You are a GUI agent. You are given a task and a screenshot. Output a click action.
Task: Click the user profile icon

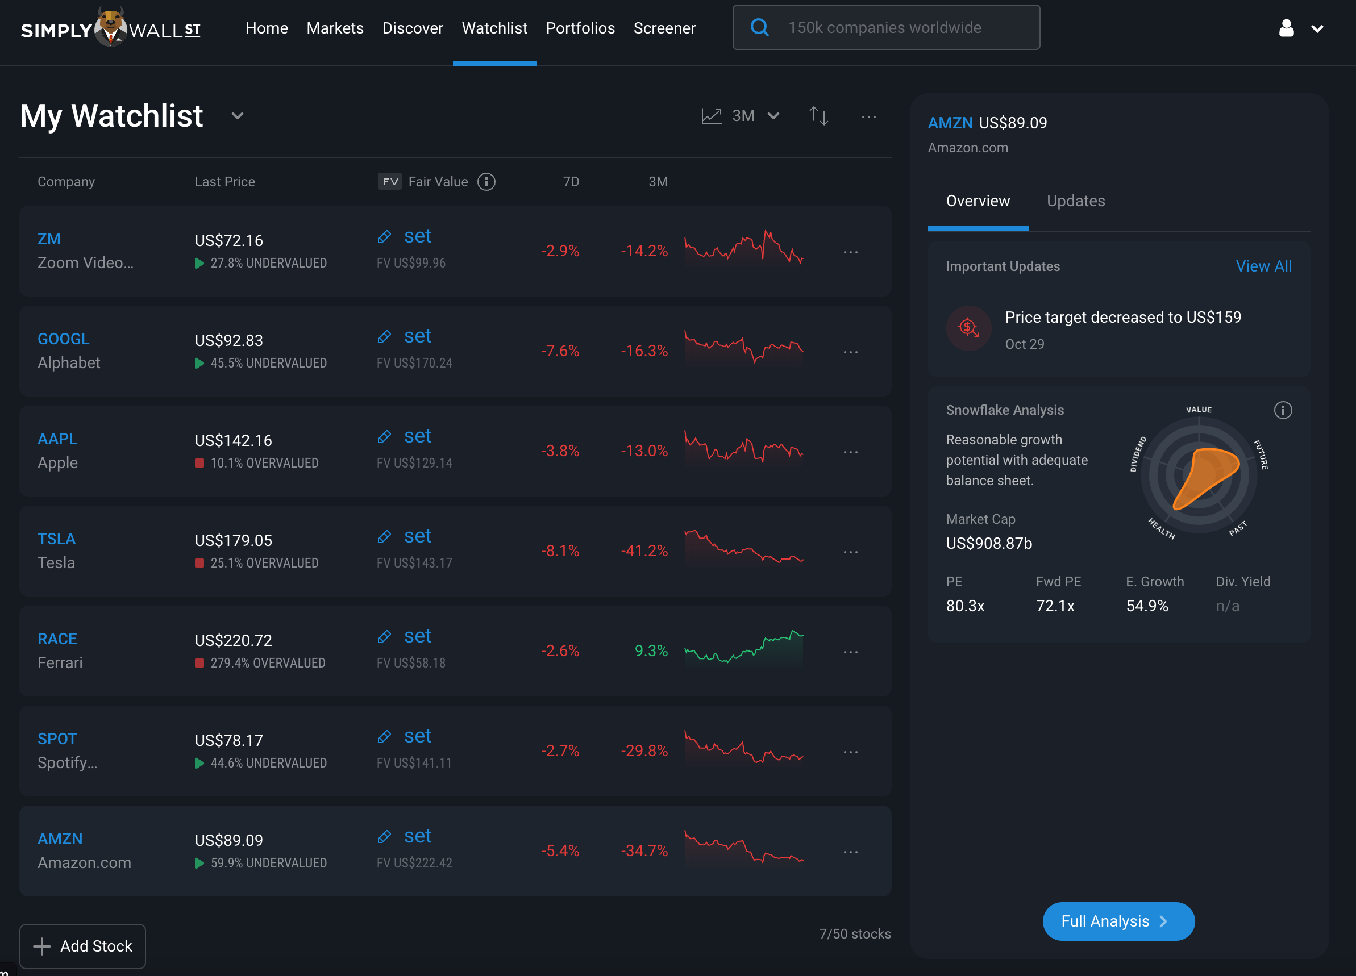coord(1286,28)
